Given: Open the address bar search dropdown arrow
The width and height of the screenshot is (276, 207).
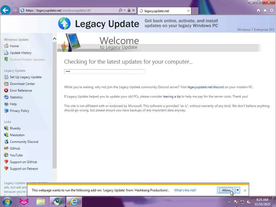Looking at the screenshot, I should pos(125,11).
